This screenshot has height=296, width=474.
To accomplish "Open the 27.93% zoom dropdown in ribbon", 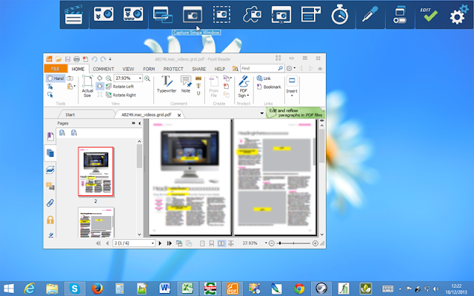I will click(x=140, y=78).
